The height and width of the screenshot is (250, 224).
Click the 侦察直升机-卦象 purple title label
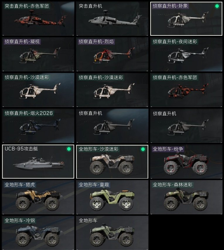coord(170,6)
